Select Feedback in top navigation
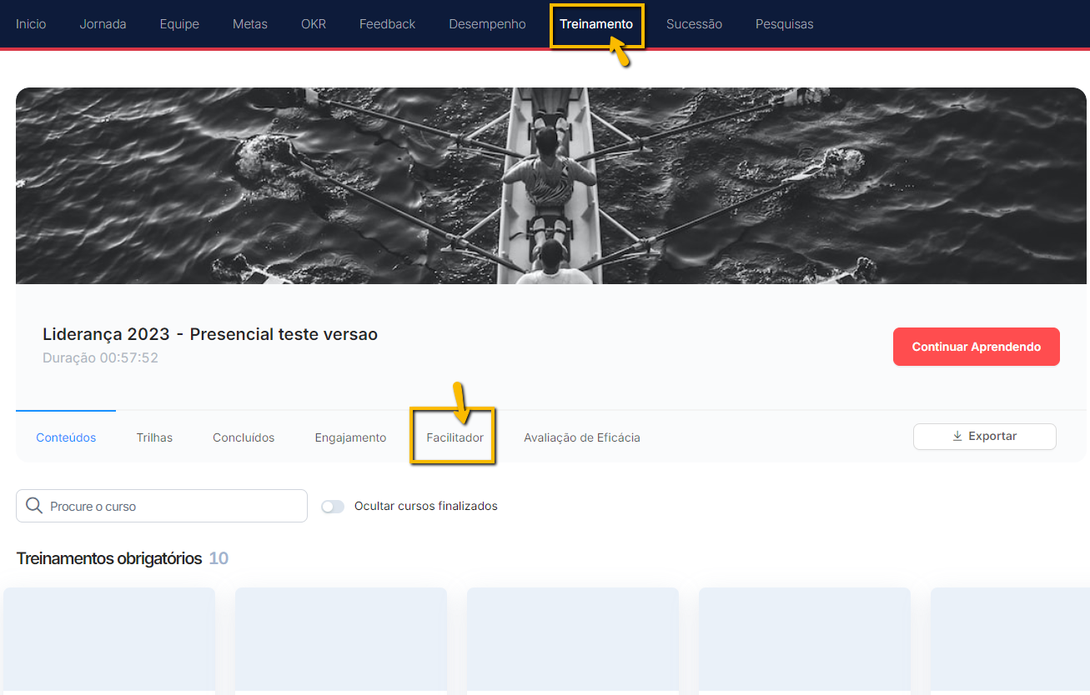 pos(387,24)
